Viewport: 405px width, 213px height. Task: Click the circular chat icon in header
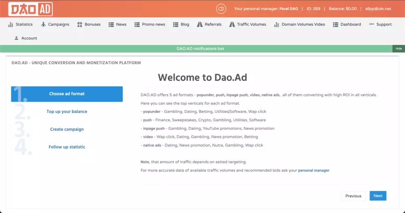[221, 9]
